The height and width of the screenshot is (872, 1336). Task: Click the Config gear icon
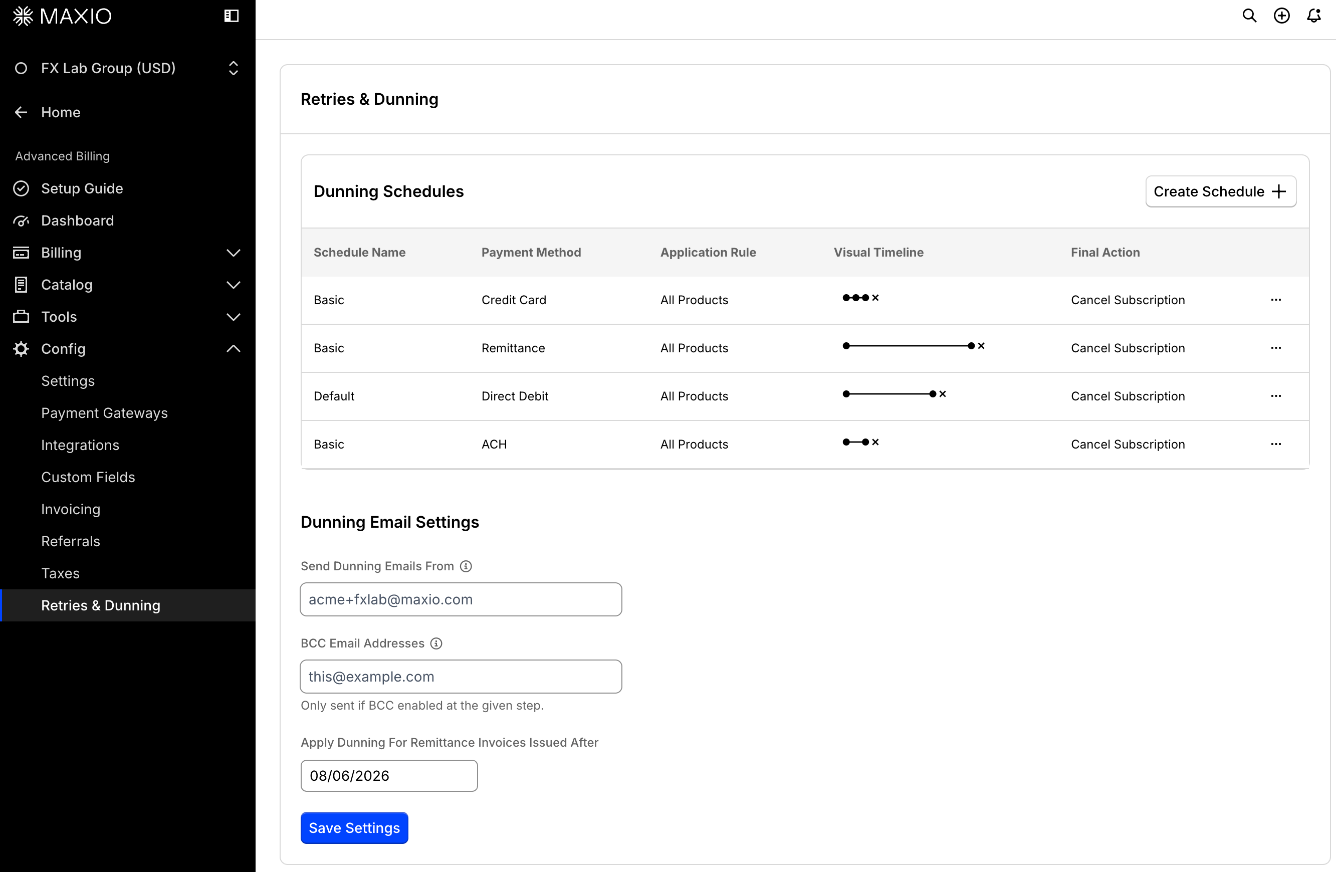(x=21, y=349)
